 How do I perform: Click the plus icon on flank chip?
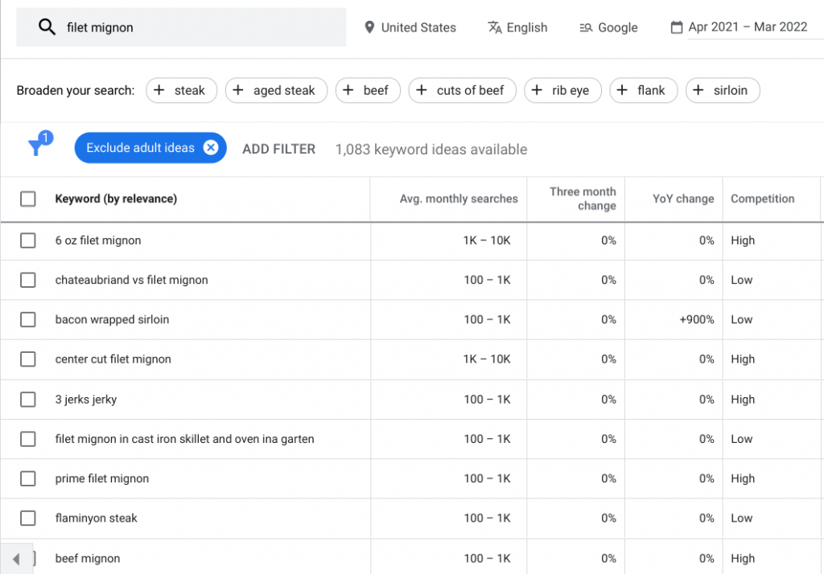tap(622, 90)
